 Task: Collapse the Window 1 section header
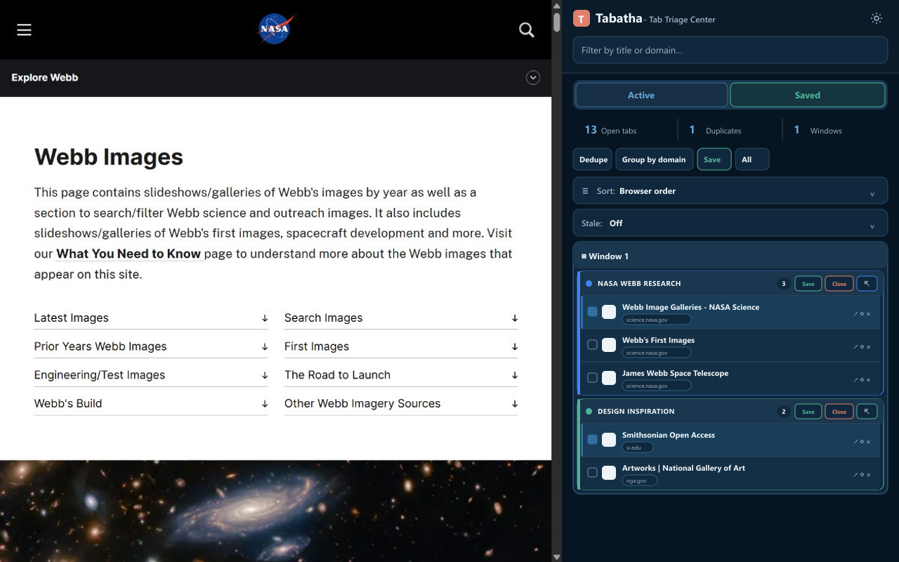730,256
